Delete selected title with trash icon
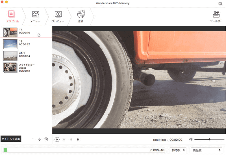Screen dimensions: 226x155 pos(46,139)
